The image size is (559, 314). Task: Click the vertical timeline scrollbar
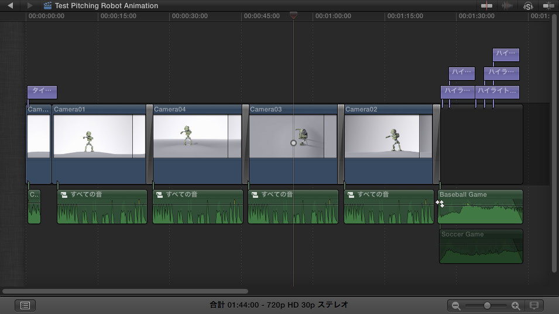click(x=554, y=142)
